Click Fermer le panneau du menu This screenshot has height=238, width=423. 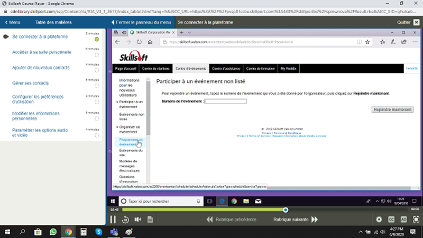point(141,22)
